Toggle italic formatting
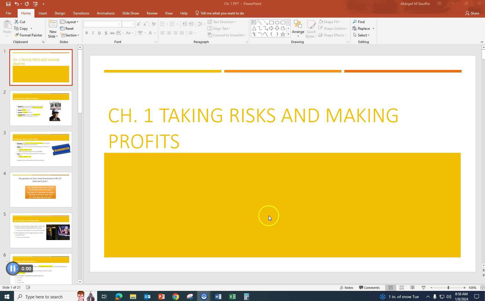This screenshot has height=301, width=485. (93, 33)
